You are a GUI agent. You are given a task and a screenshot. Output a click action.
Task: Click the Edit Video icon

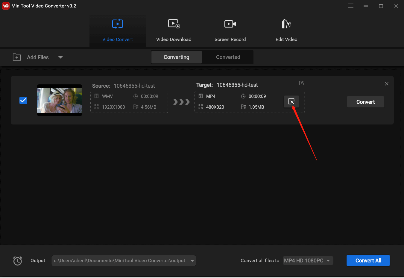(286, 24)
